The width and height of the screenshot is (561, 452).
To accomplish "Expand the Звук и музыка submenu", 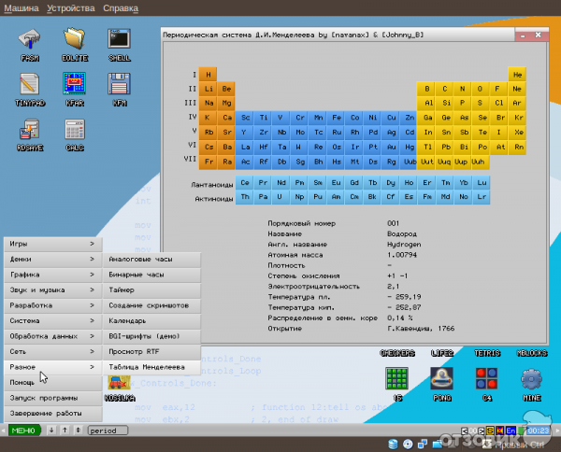I will pyautogui.click(x=51, y=290).
